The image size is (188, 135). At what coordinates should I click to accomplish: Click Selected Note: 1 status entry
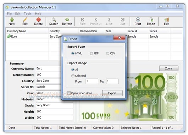pyautogui.click(x=131, y=128)
